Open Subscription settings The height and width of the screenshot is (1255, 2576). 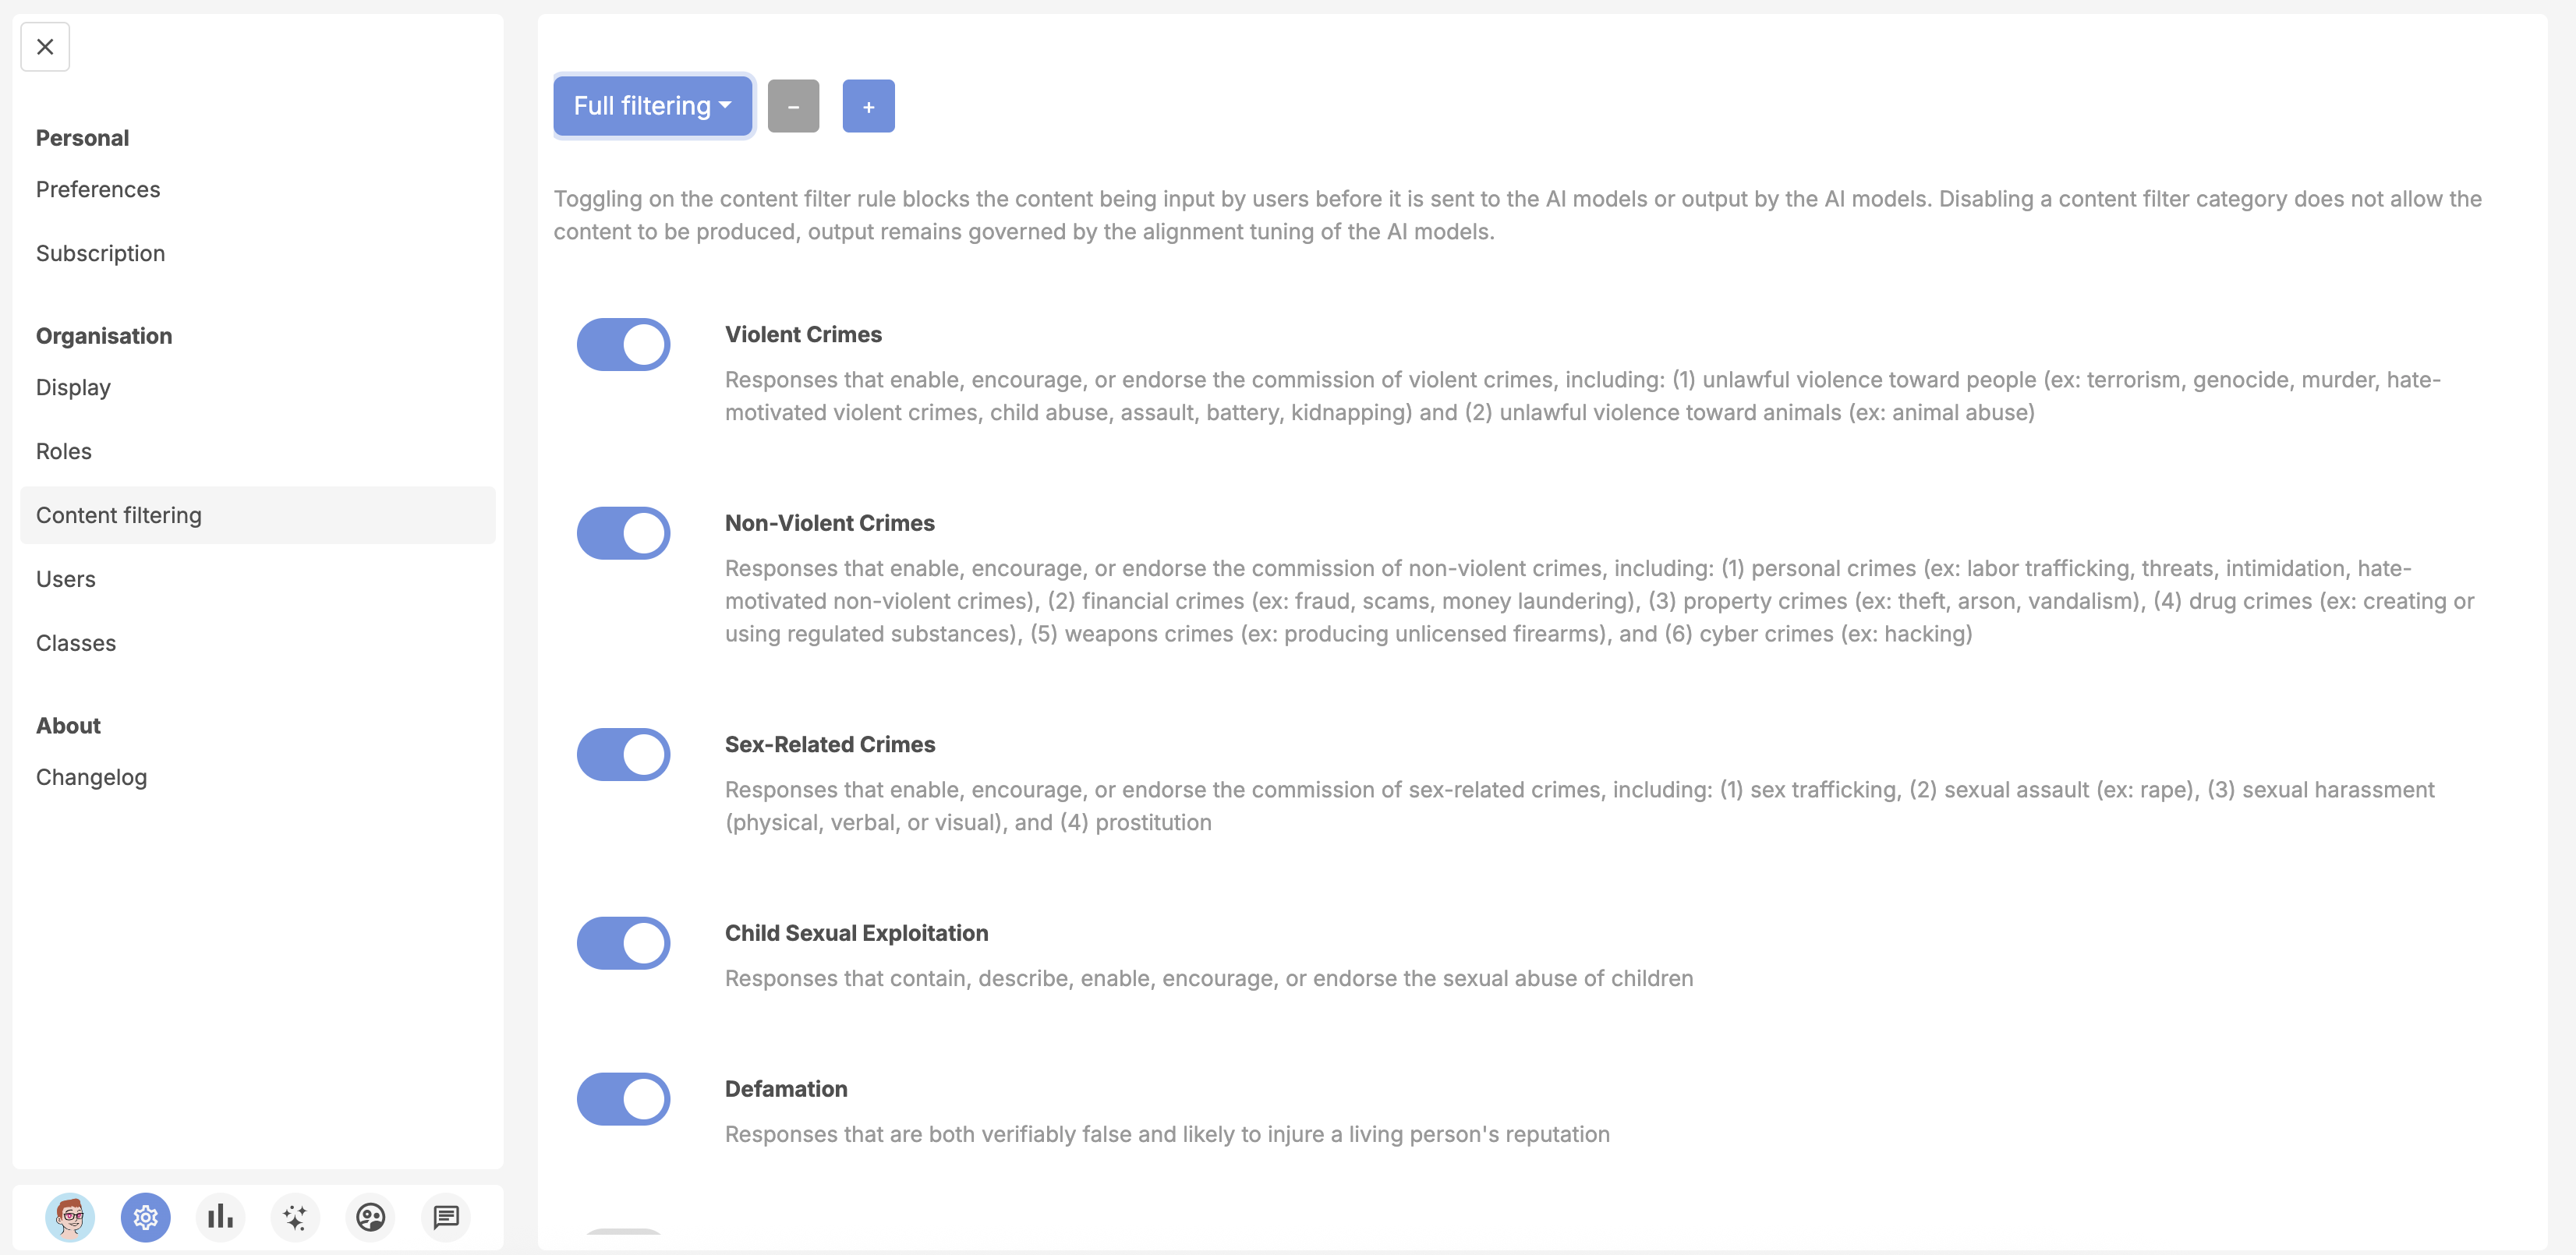[x=100, y=253]
